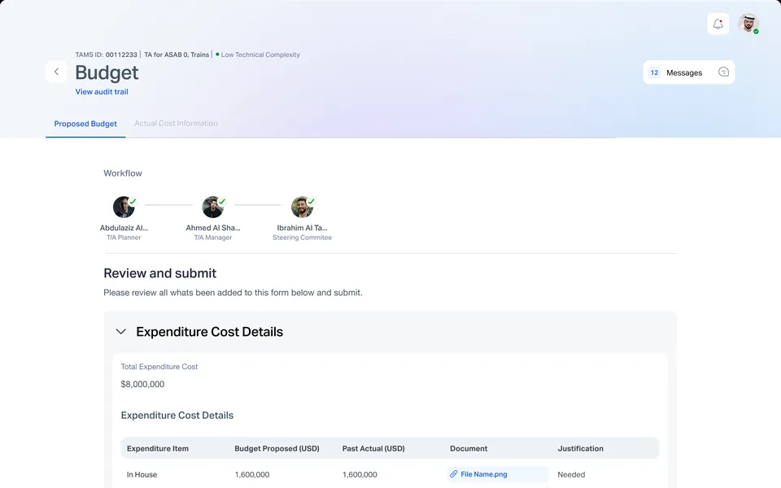The width and height of the screenshot is (781, 488).
Task: Switch to the Proposed Budget tab
Action: tap(85, 124)
